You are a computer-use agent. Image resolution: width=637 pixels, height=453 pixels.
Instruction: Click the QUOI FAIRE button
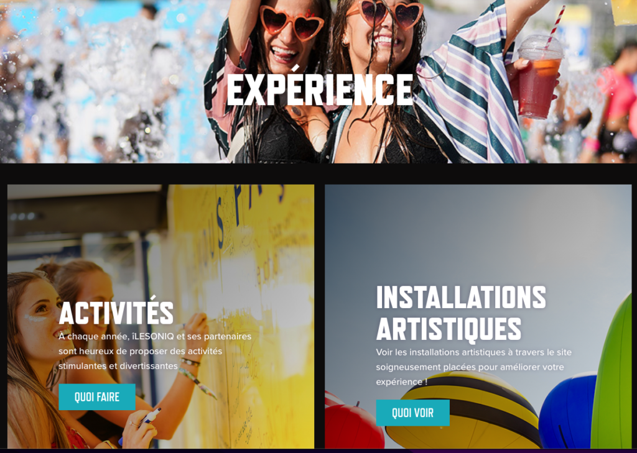click(96, 396)
